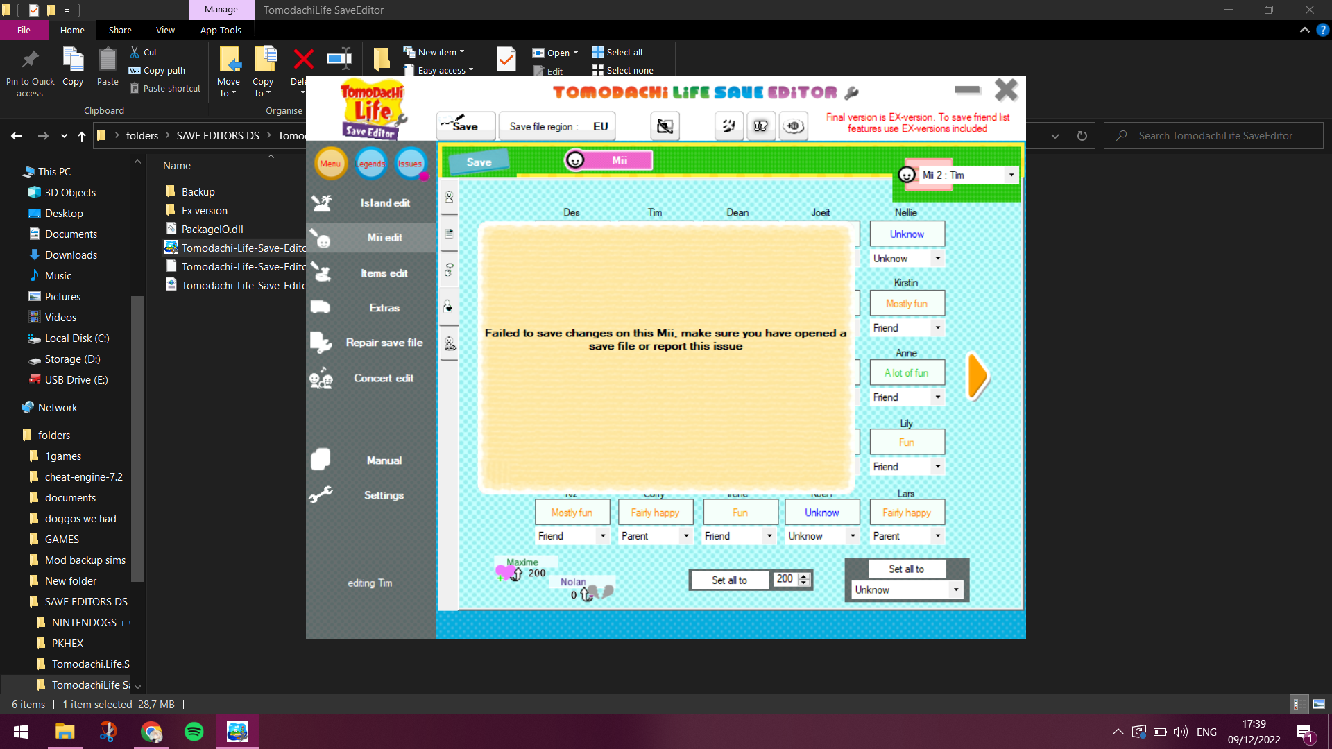Click the Repair save file icon

[x=321, y=343]
